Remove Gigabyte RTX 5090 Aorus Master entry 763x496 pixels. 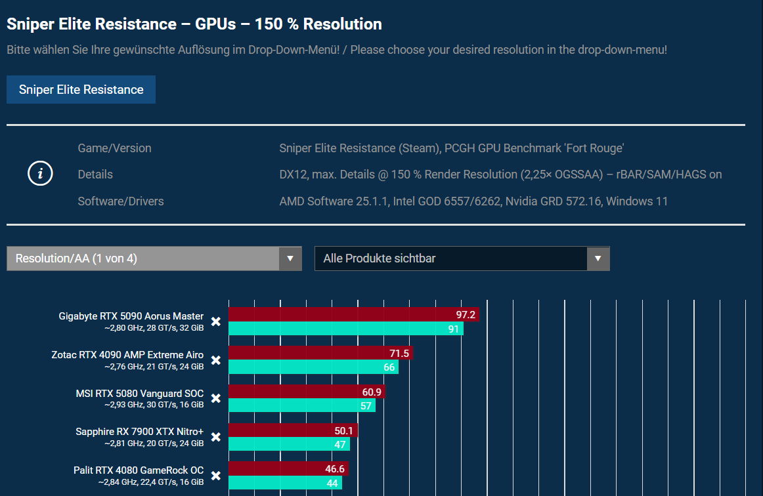[216, 321]
